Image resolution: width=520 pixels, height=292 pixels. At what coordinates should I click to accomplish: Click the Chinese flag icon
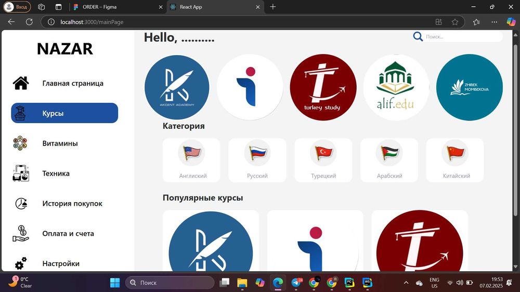point(455,153)
